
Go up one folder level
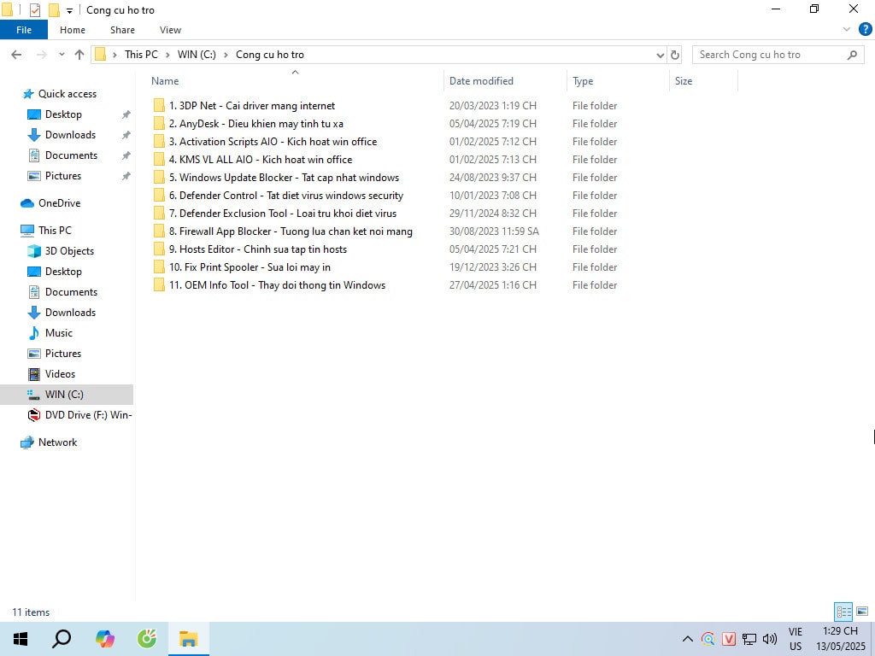79,55
